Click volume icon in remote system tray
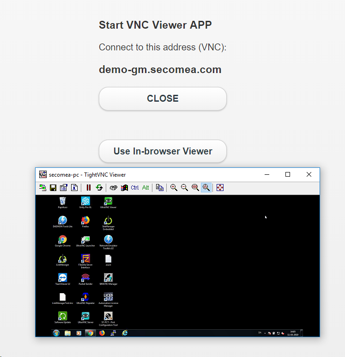The image size is (345, 357). pyautogui.click(x=283, y=333)
